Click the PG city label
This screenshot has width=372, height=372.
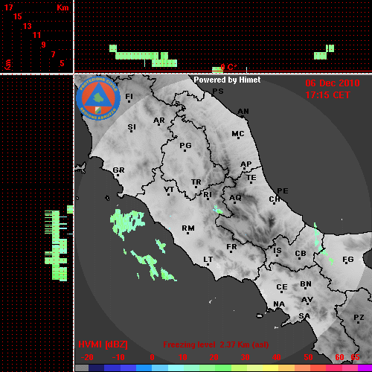click(185, 145)
